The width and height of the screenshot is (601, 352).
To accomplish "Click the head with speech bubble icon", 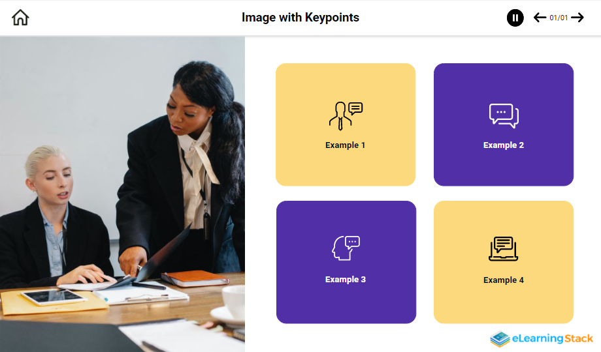I will [x=346, y=248].
